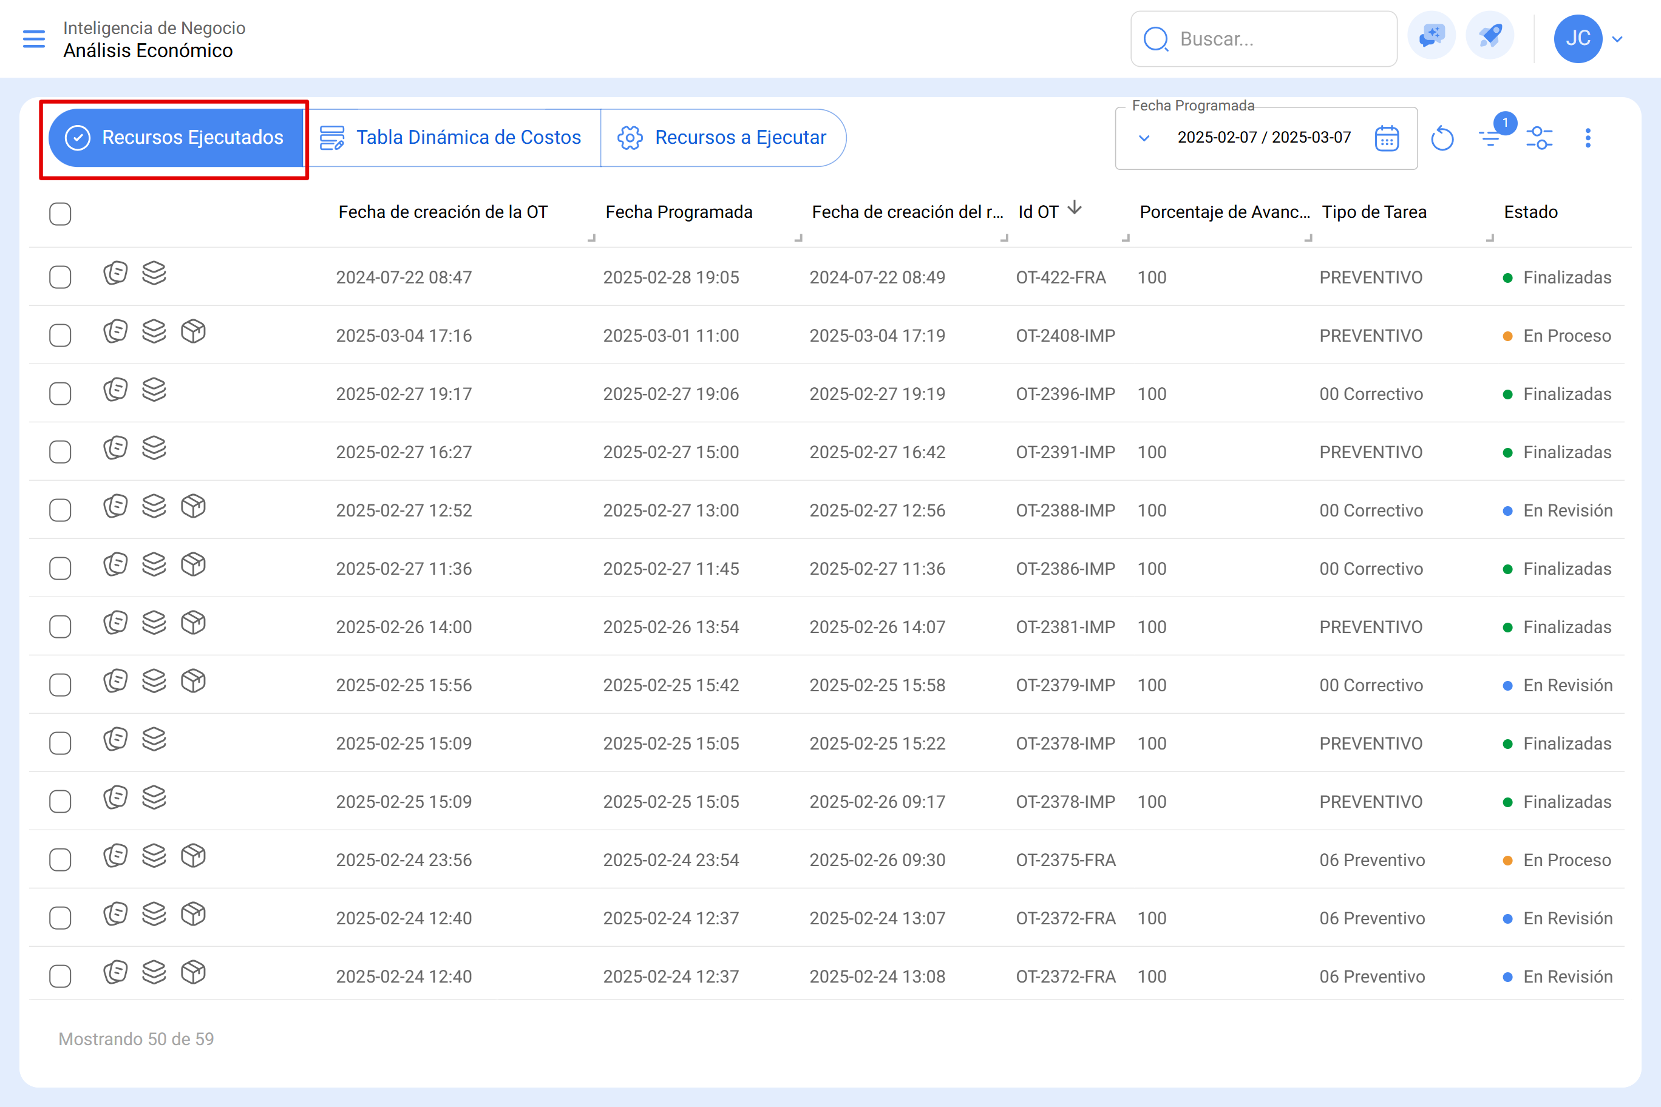Tick the checkbox on the OT-2375-FRA row
The width and height of the screenshot is (1661, 1107).
coord(60,859)
